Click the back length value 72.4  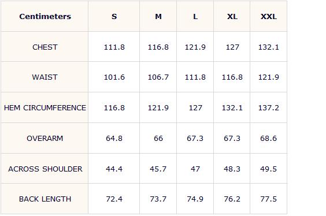click(x=114, y=199)
